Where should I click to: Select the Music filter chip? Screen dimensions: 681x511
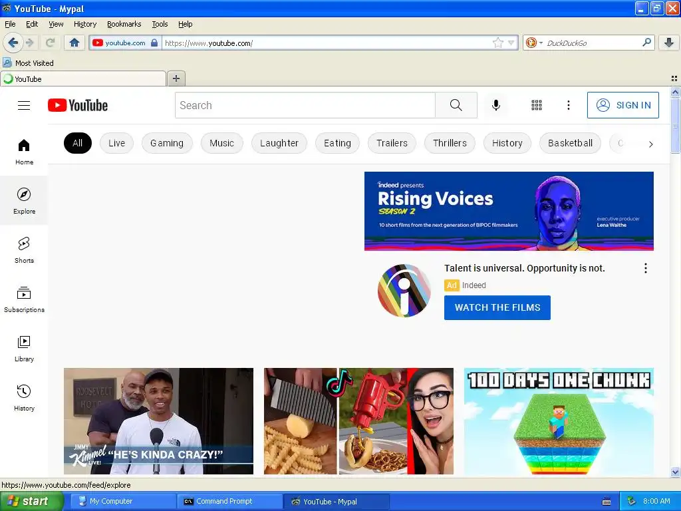[x=222, y=143]
